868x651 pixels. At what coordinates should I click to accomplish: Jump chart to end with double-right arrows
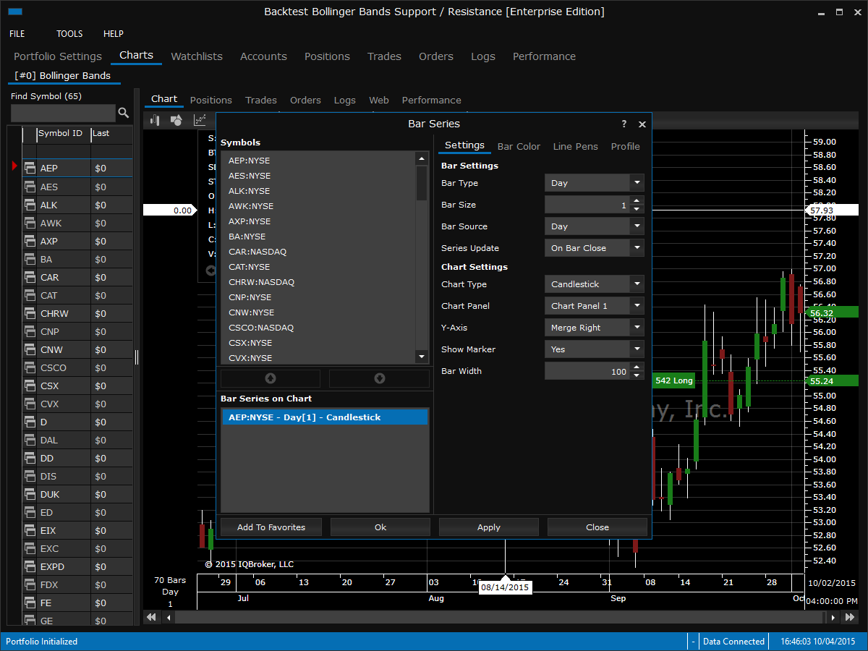(x=849, y=617)
